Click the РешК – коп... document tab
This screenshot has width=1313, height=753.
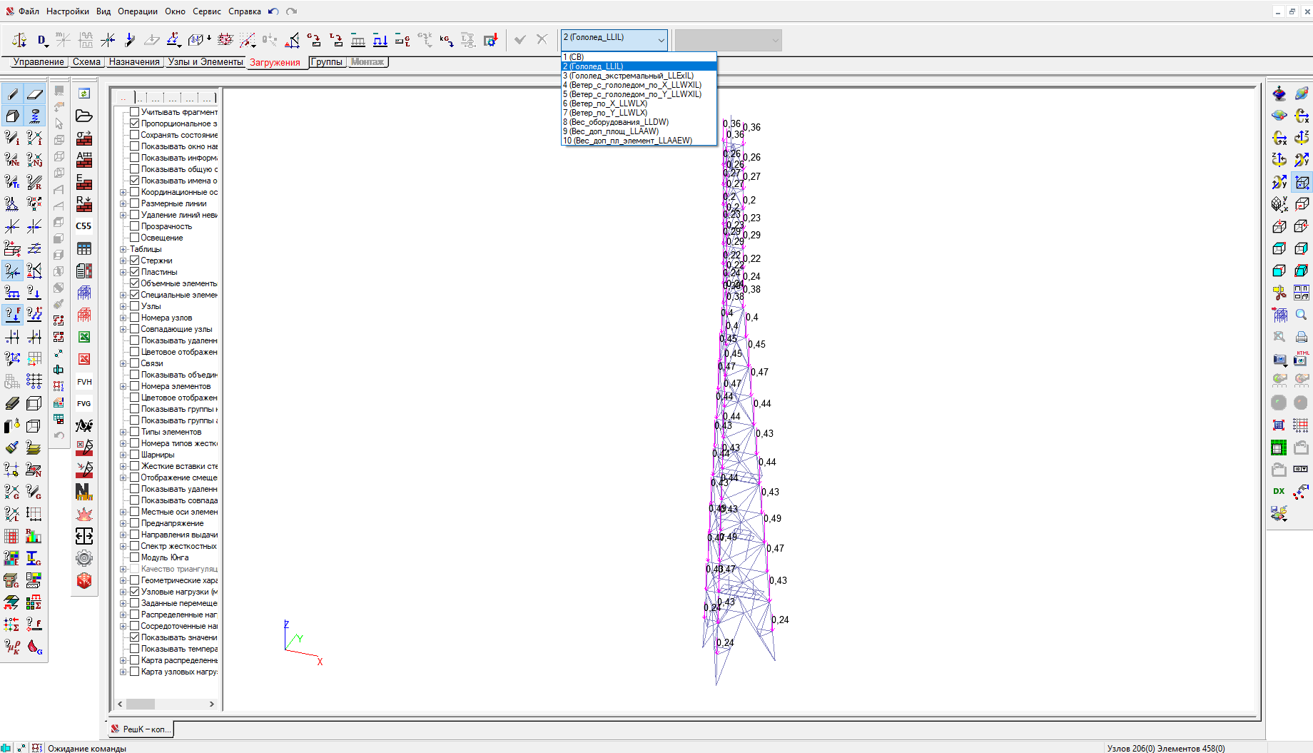(x=142, y=729)
